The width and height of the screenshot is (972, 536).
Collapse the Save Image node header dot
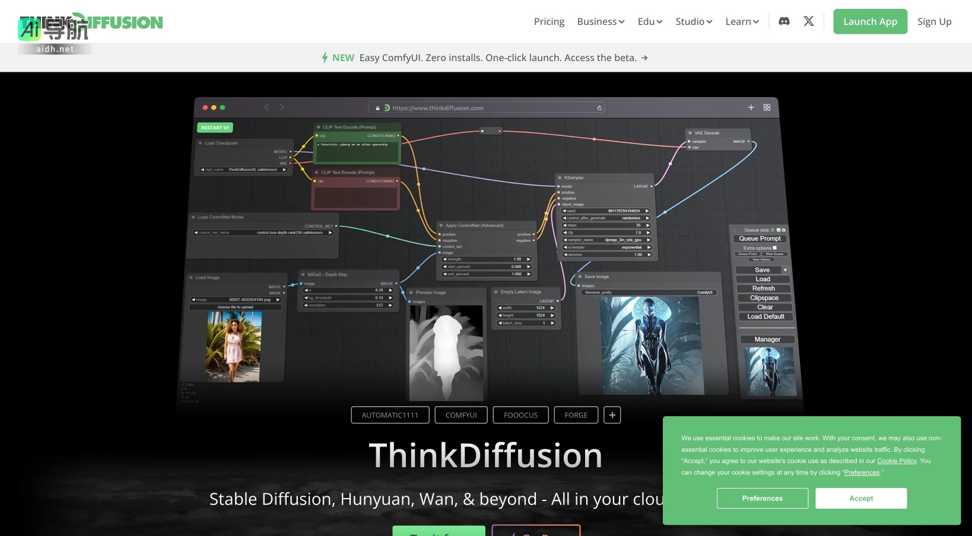tap(580, 276)
